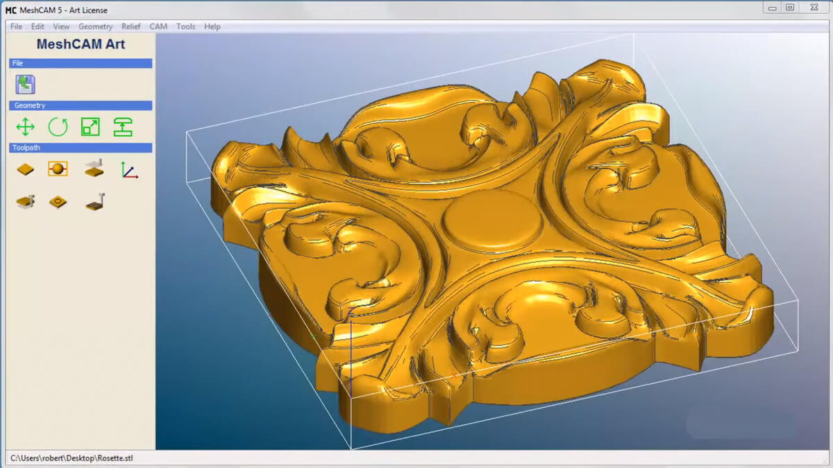Click the cutter over grid block toolpath icon
Screen dimensions: 833x468
coord(94,202)
